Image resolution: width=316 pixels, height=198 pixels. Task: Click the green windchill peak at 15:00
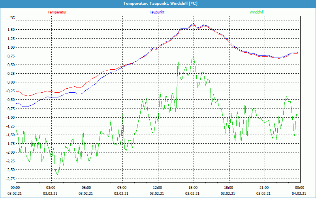[x=194, y=57]
